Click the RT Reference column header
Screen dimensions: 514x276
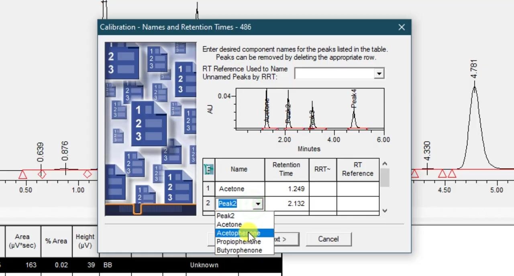(x=358, y=169)
